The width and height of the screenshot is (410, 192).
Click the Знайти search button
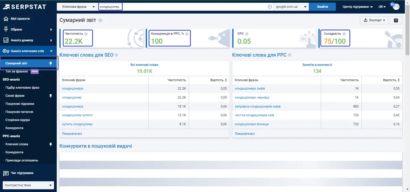[x=322, y=7]
